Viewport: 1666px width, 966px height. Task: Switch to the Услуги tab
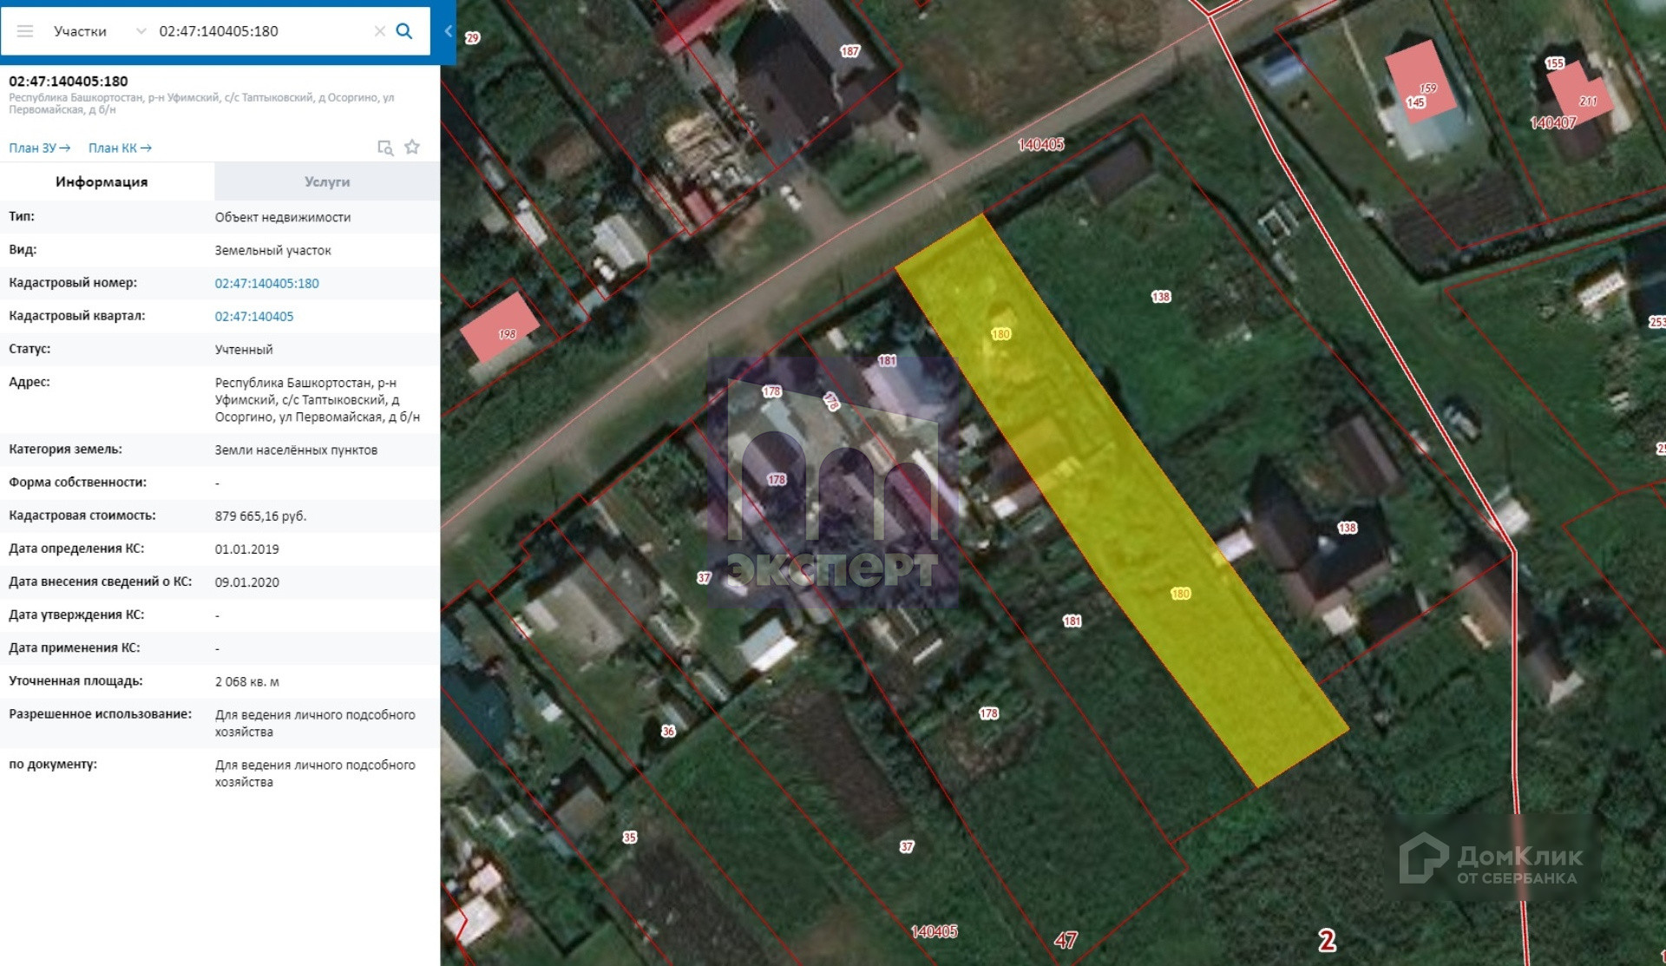pyautogui.click(x=327, y=182)
